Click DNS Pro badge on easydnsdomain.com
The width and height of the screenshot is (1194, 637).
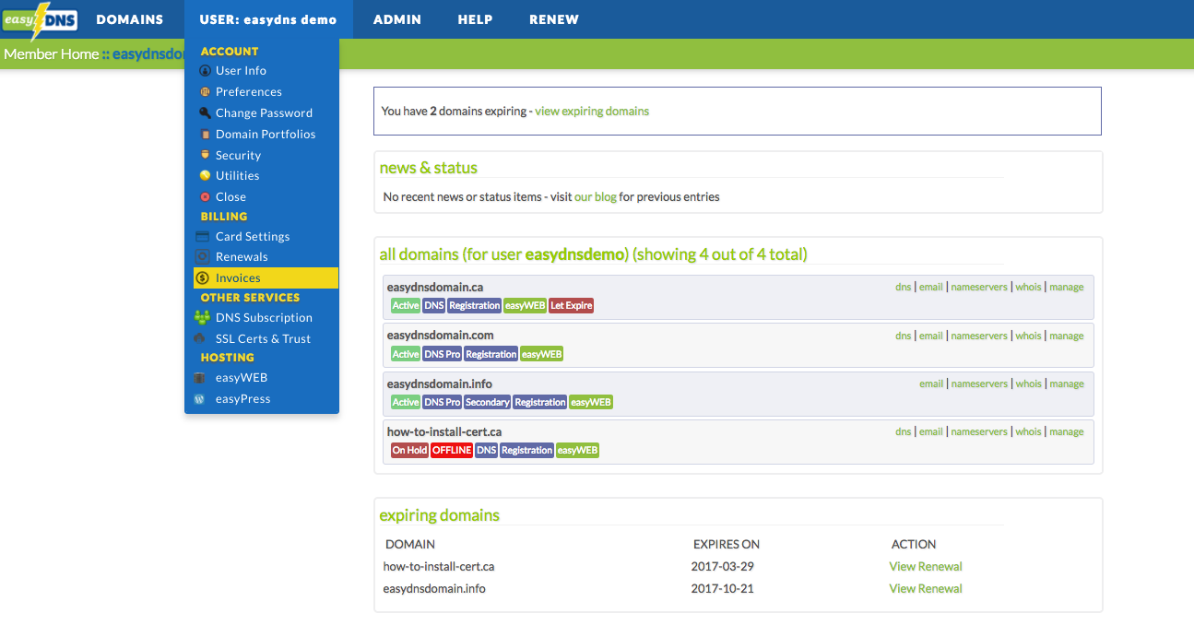pyautogui.click(x=442, y=355)
